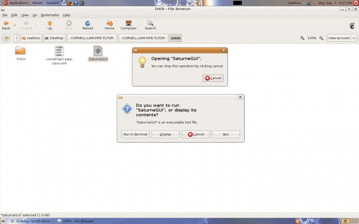Click the Search toolbar icon
This screenshot has width=359, height=224.
(x=150, y=25)
